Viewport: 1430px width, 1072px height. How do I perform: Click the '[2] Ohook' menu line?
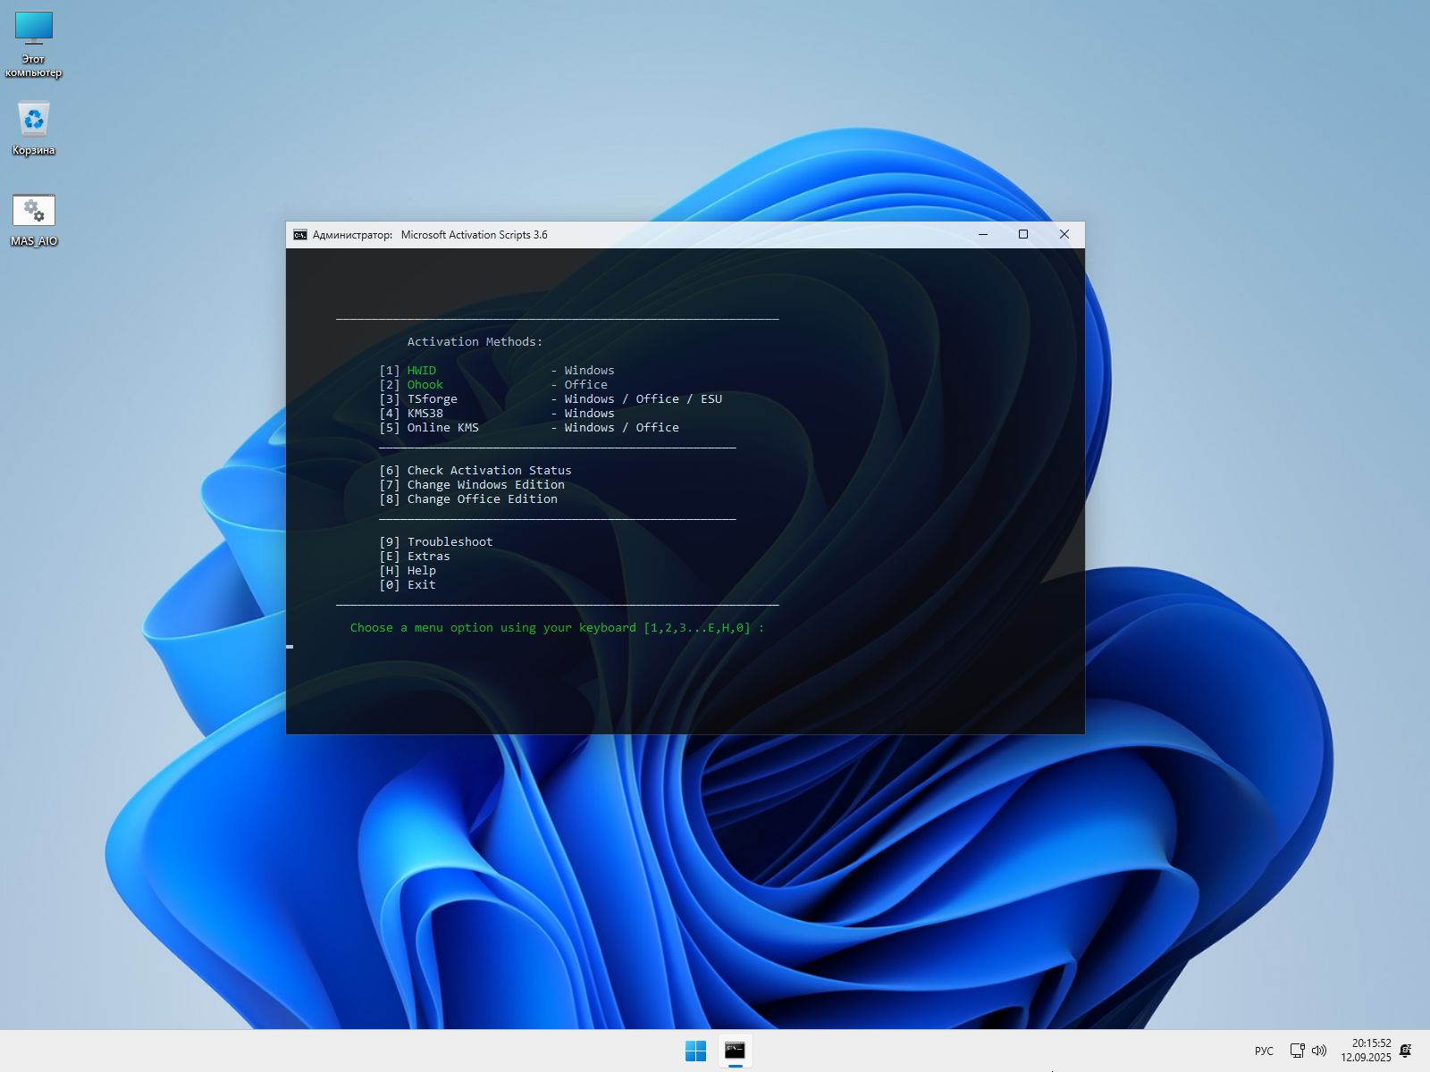click(x=411, y=385)
